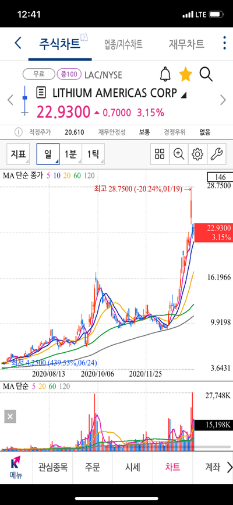Tap the zoom-in magnifier icon
Screen dimensions: 233x505
179,154
